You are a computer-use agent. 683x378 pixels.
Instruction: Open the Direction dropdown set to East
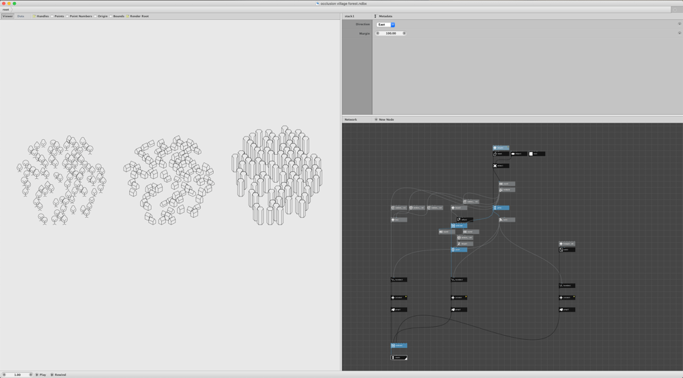tap(385, 25)
